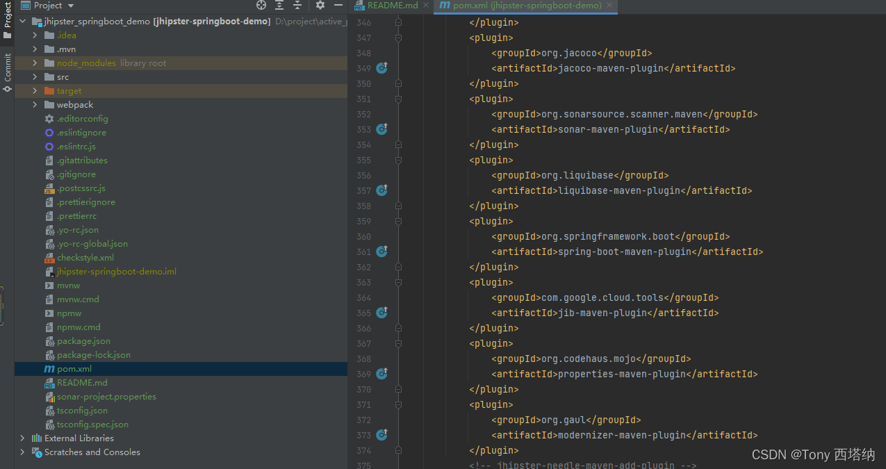The image size is (886, 469).
Task: Click the .eslintignore file icon
Action: [x=49, y=133]
